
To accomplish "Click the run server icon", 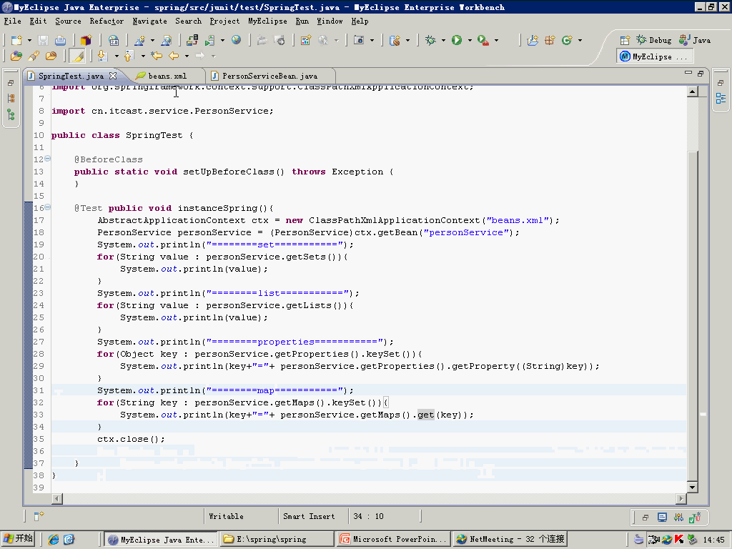I will (x=209, y=41).
